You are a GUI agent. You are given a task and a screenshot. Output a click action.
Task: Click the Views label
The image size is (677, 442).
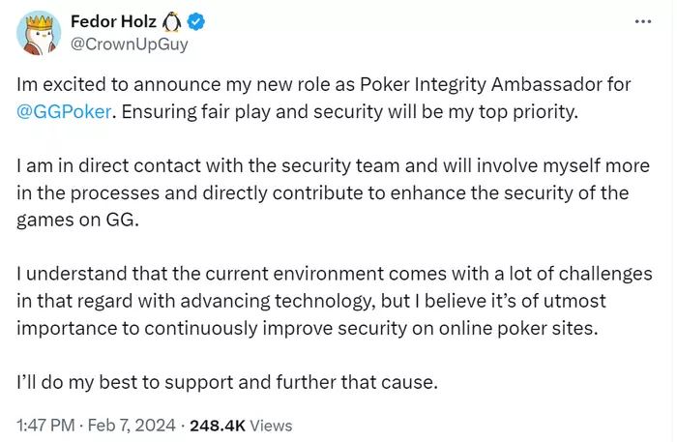click(x=271, y=426)
